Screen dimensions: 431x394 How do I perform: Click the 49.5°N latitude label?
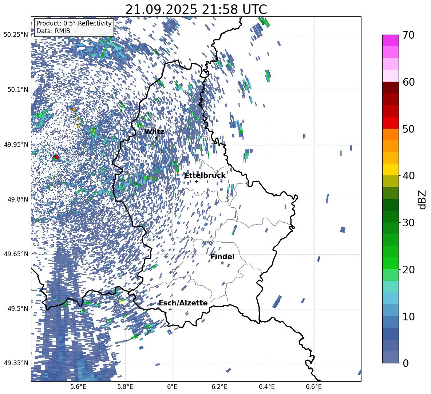tap(17, 309)
